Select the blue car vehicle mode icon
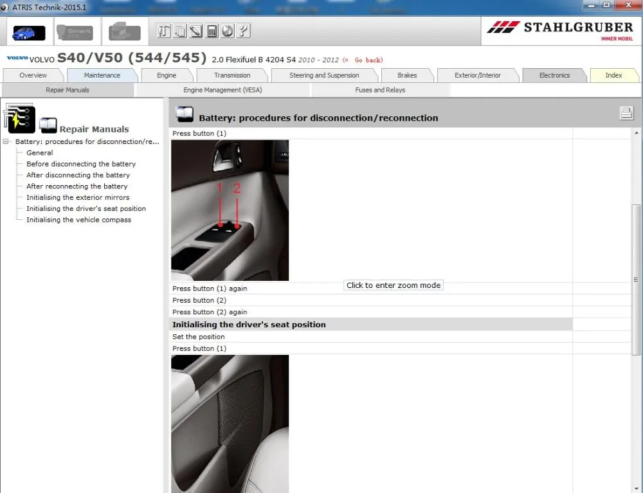The image size is (643, 493). (29, 32)
